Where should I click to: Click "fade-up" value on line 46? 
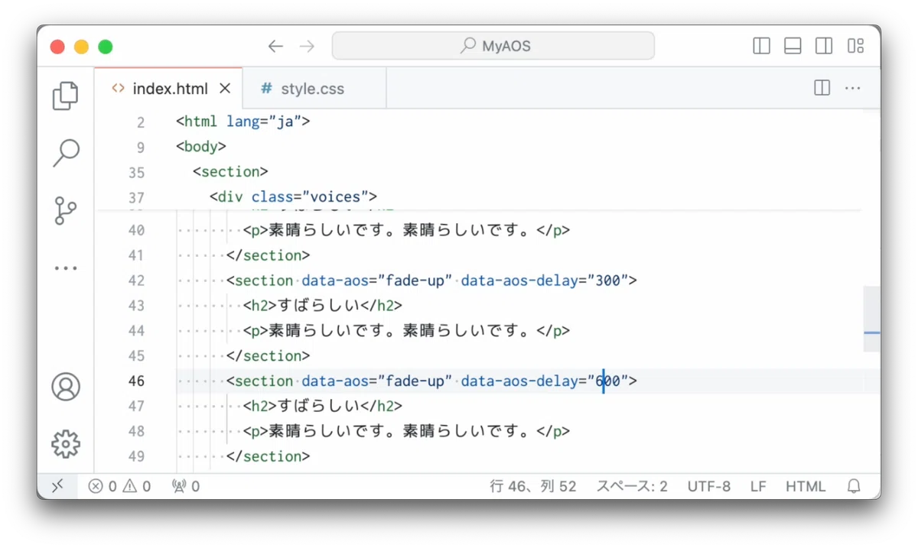415,381
